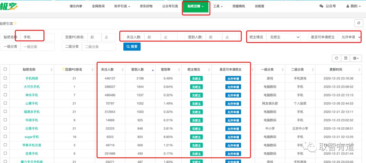Focus 关注人数 起 start field
The height and width of the screenshot is (163, 366).
click(152, 37)
